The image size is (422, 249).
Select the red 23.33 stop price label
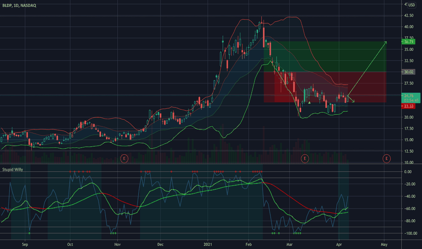pyautogui.click(x=408, y=106)
